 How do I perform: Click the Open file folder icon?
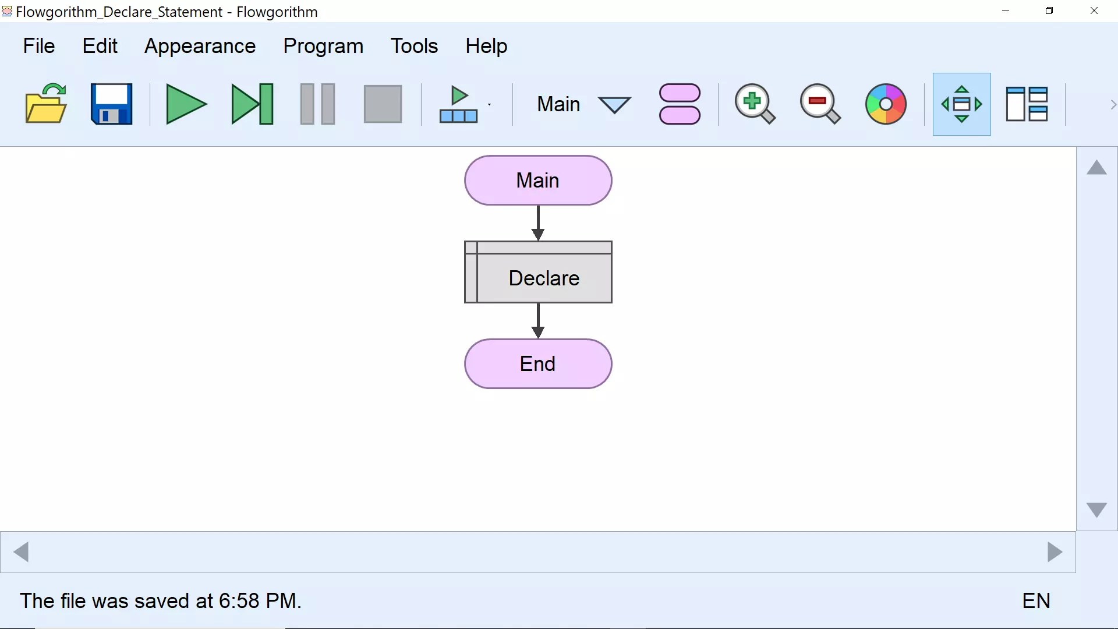(46, 104)
